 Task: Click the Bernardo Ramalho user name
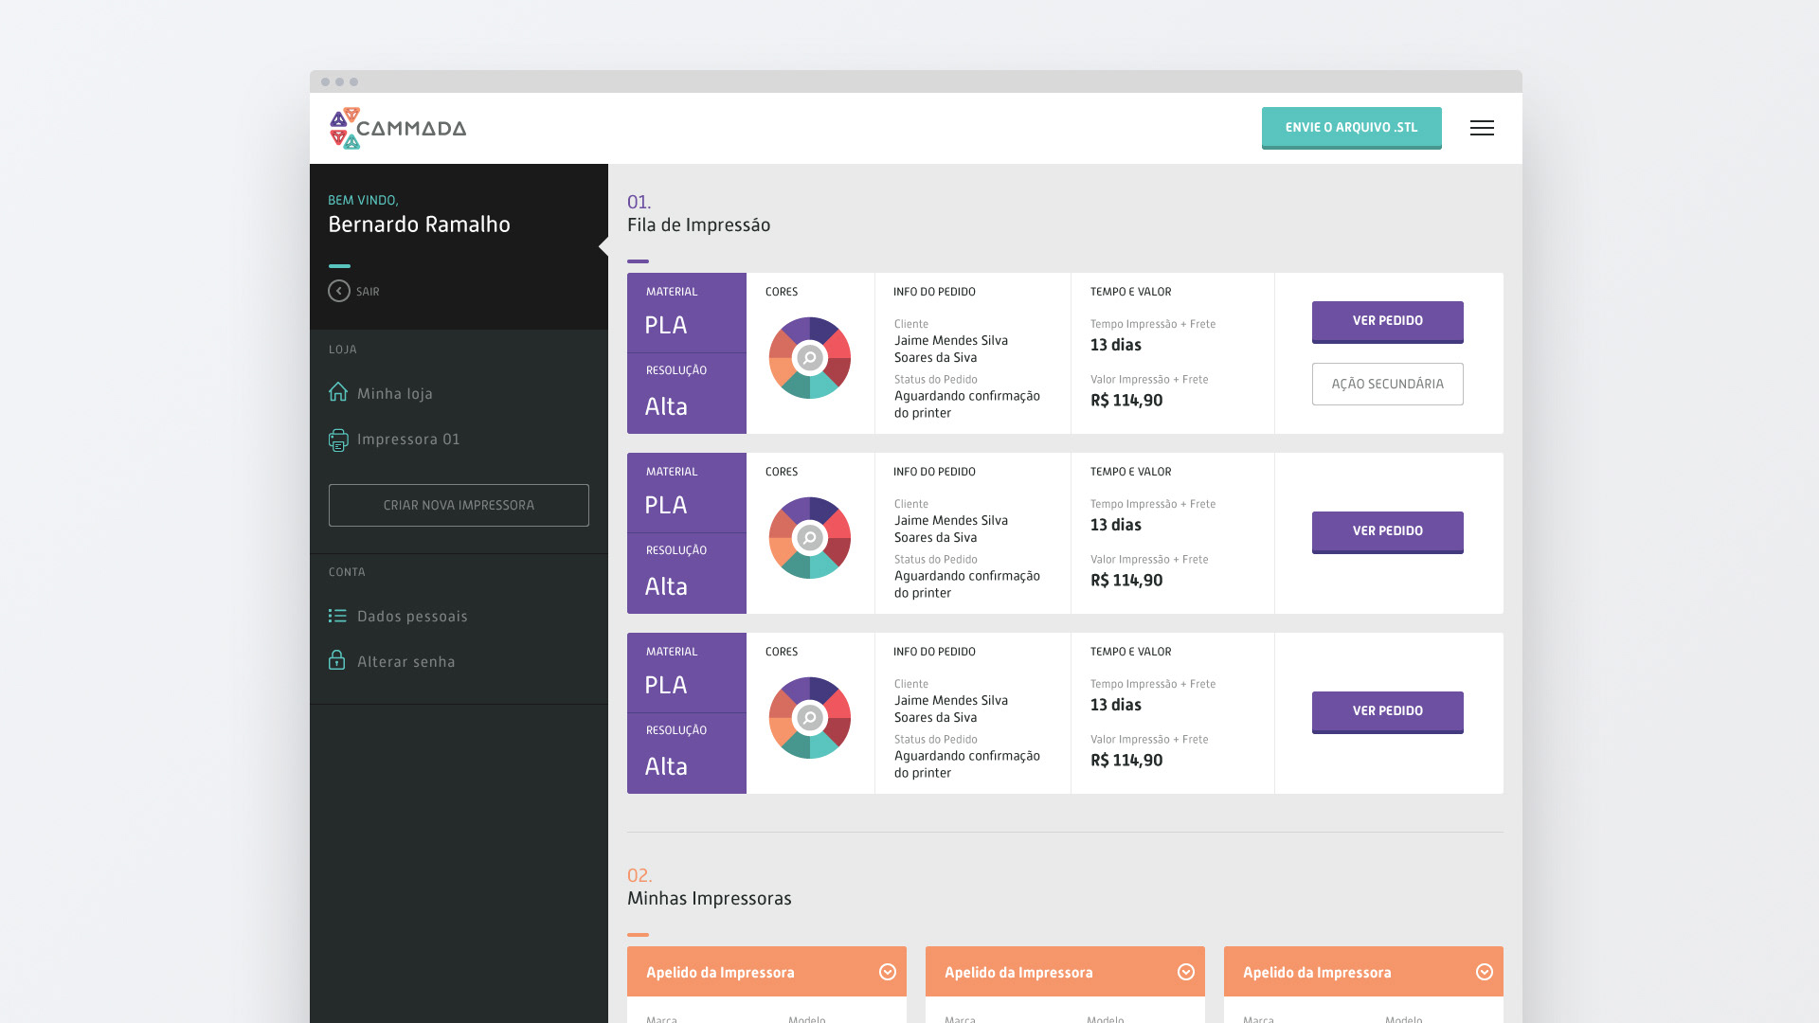[x=419, y=224]
